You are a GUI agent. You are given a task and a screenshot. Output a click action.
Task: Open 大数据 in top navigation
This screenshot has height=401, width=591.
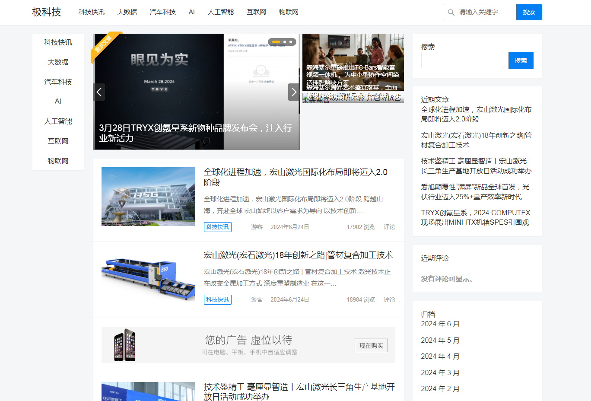click(x=127, y=12)
